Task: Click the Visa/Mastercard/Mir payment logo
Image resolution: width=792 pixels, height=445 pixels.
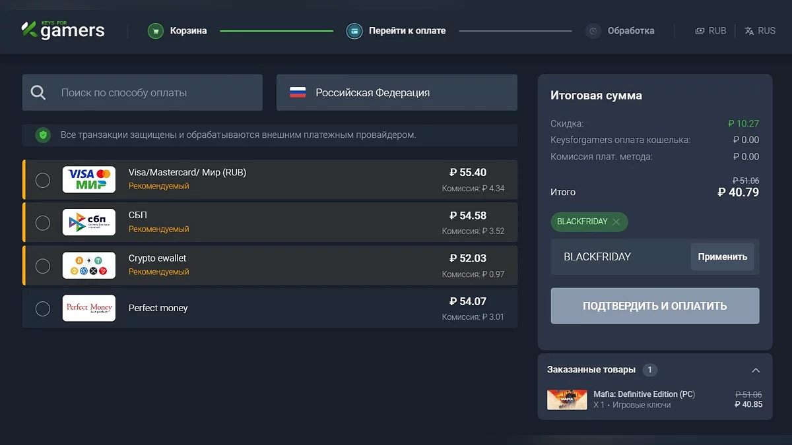Action: (89, 179)
